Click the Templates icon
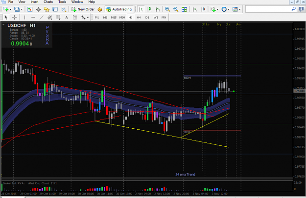The height and width of the screenshot is (198, 306). tap(235, 9)
